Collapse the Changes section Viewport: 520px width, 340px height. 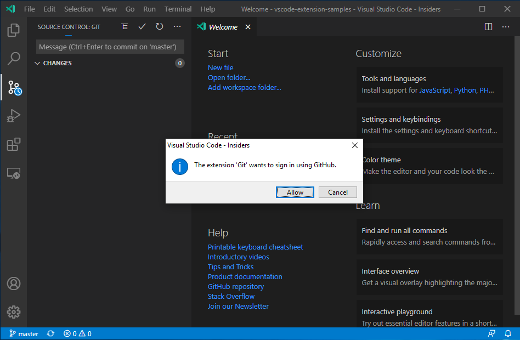37,63
